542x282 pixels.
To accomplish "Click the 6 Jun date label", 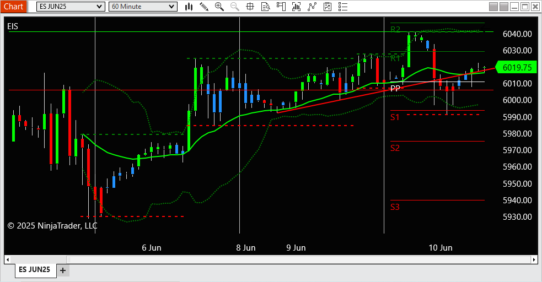I will pyautogui.click(x=152, y=248).
